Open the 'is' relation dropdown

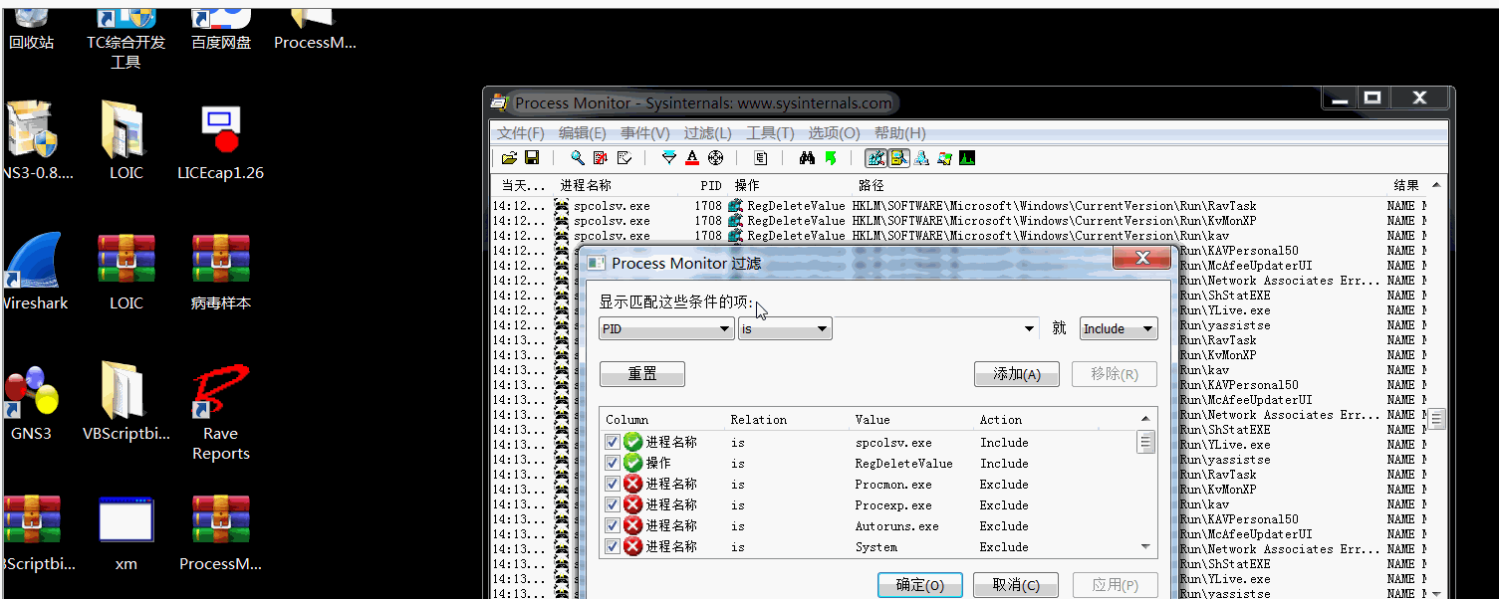(x=785, y=328)
